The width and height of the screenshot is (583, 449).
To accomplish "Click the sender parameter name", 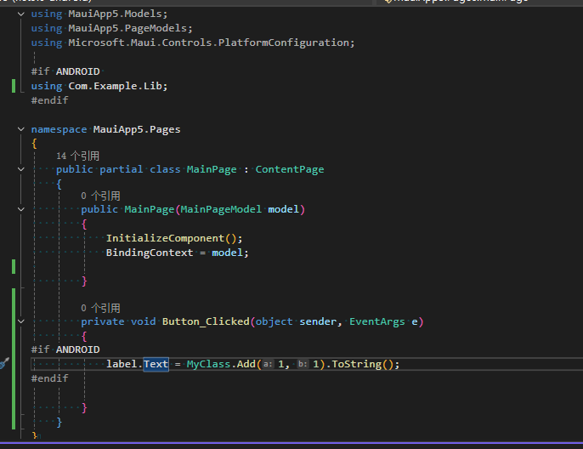I will (x=318, y=321).
